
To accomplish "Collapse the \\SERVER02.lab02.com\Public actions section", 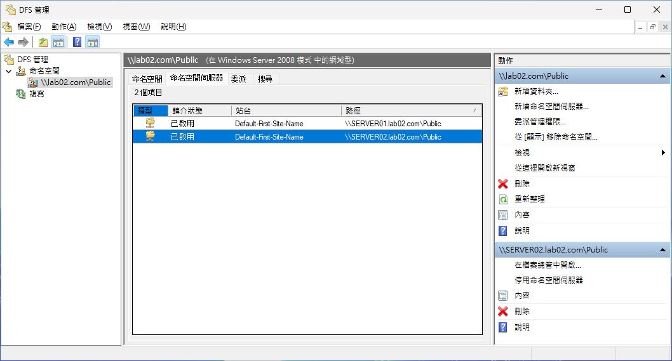I will pos(662,250).
